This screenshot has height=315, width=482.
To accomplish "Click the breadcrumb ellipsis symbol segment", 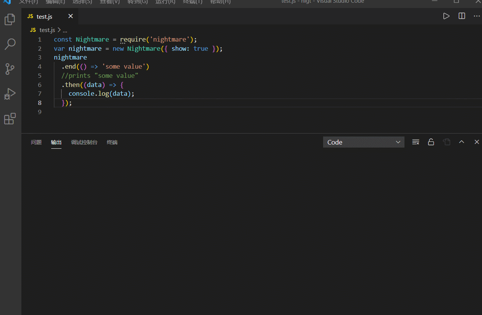I will 65,30.
